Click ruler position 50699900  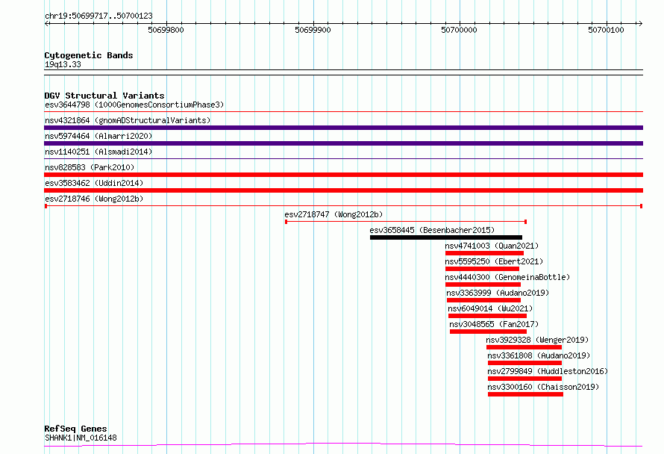click(x=313, y=30)
